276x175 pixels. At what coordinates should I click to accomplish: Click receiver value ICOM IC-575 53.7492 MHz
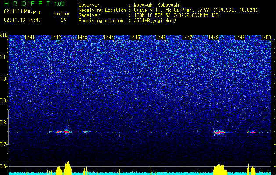(x=176, y=15)
